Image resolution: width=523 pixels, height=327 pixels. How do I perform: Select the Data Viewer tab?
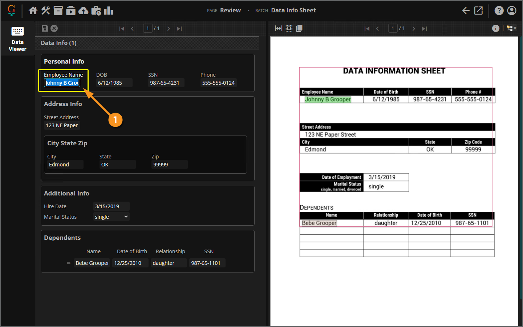[17, 39]
